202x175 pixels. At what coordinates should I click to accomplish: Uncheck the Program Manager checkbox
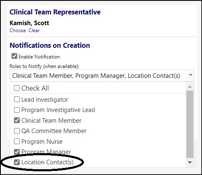(x=17, y=152)
